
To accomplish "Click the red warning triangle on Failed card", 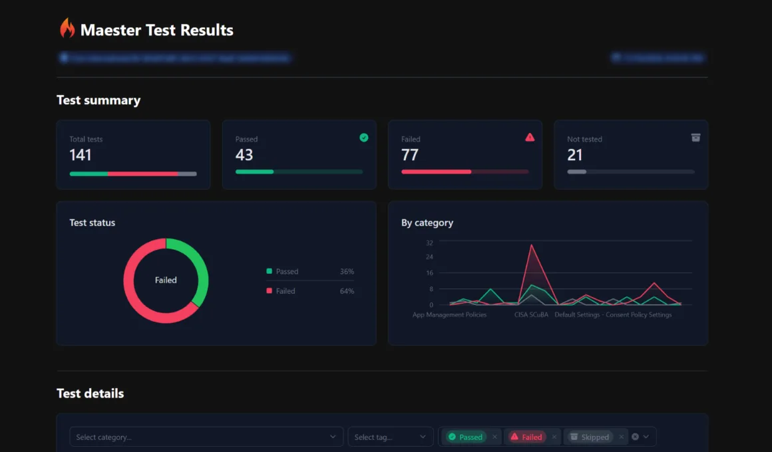I will click(x=530, y=137).
